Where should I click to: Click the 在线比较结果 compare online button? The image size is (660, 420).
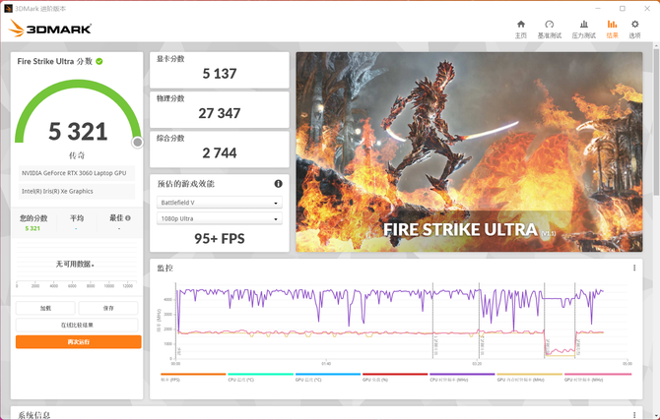point(77,325)
